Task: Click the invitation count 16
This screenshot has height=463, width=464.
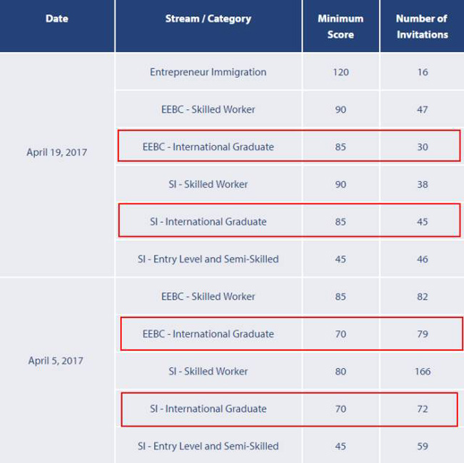Action: point(423,72)
